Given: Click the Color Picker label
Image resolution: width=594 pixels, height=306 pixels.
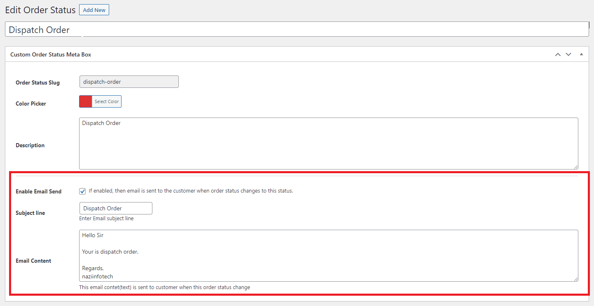Looking at the screenshot, I should click(31, 104).
